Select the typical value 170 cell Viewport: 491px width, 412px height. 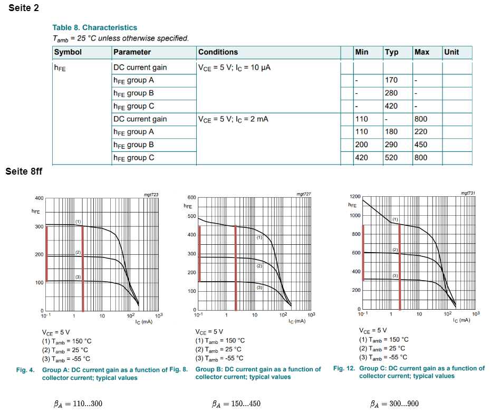391,81
